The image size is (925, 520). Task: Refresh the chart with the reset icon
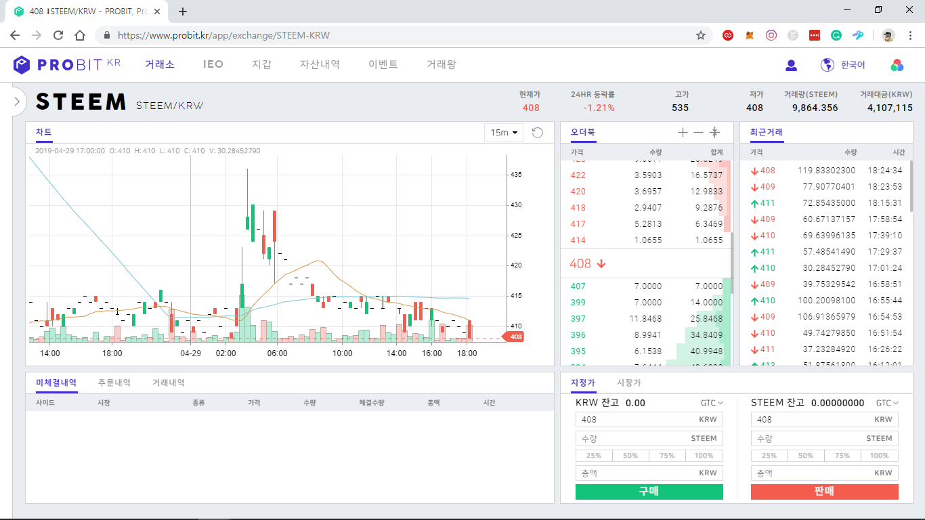[x=538, y=133]
